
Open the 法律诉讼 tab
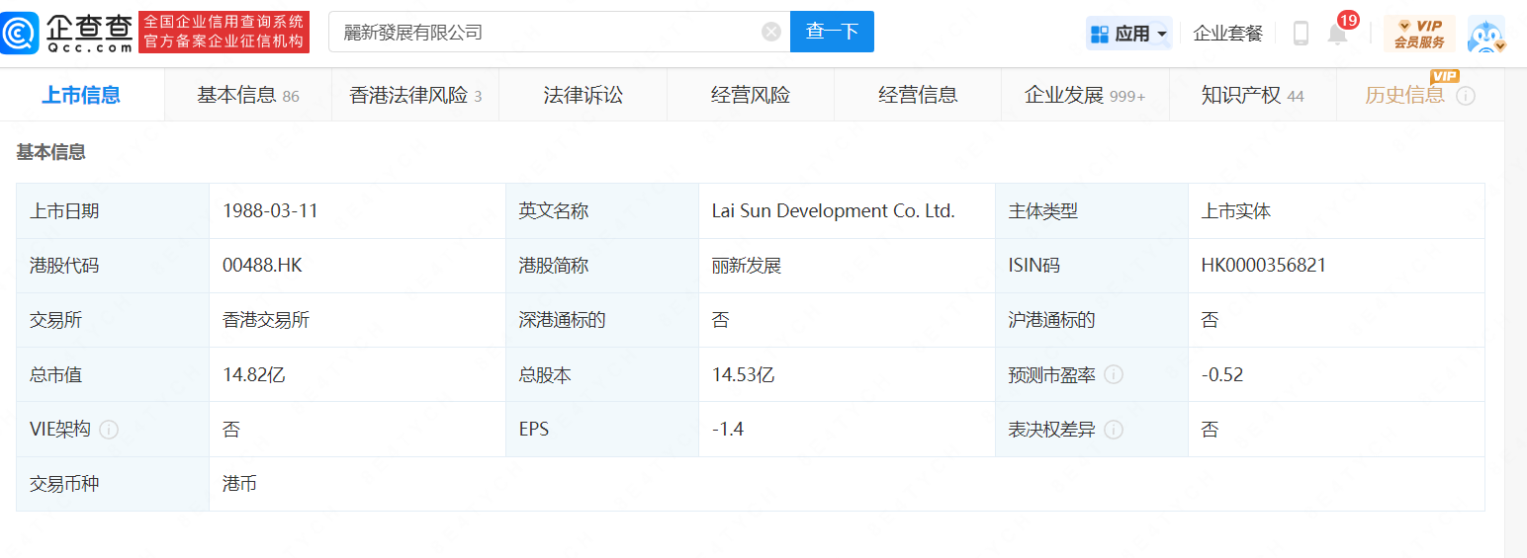point(583,96)
